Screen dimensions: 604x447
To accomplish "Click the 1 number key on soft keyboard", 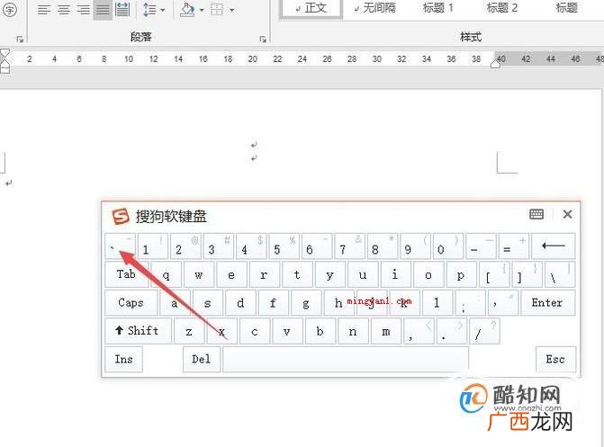I will pyautogui.click(x=153, y=246).
